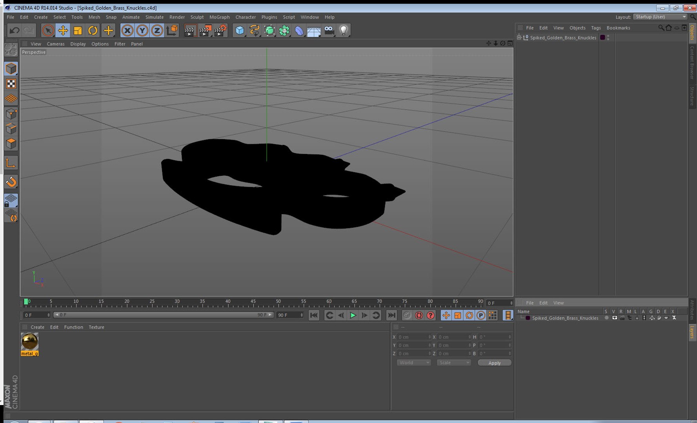Open the Sculpt menu

coord(197,17)
